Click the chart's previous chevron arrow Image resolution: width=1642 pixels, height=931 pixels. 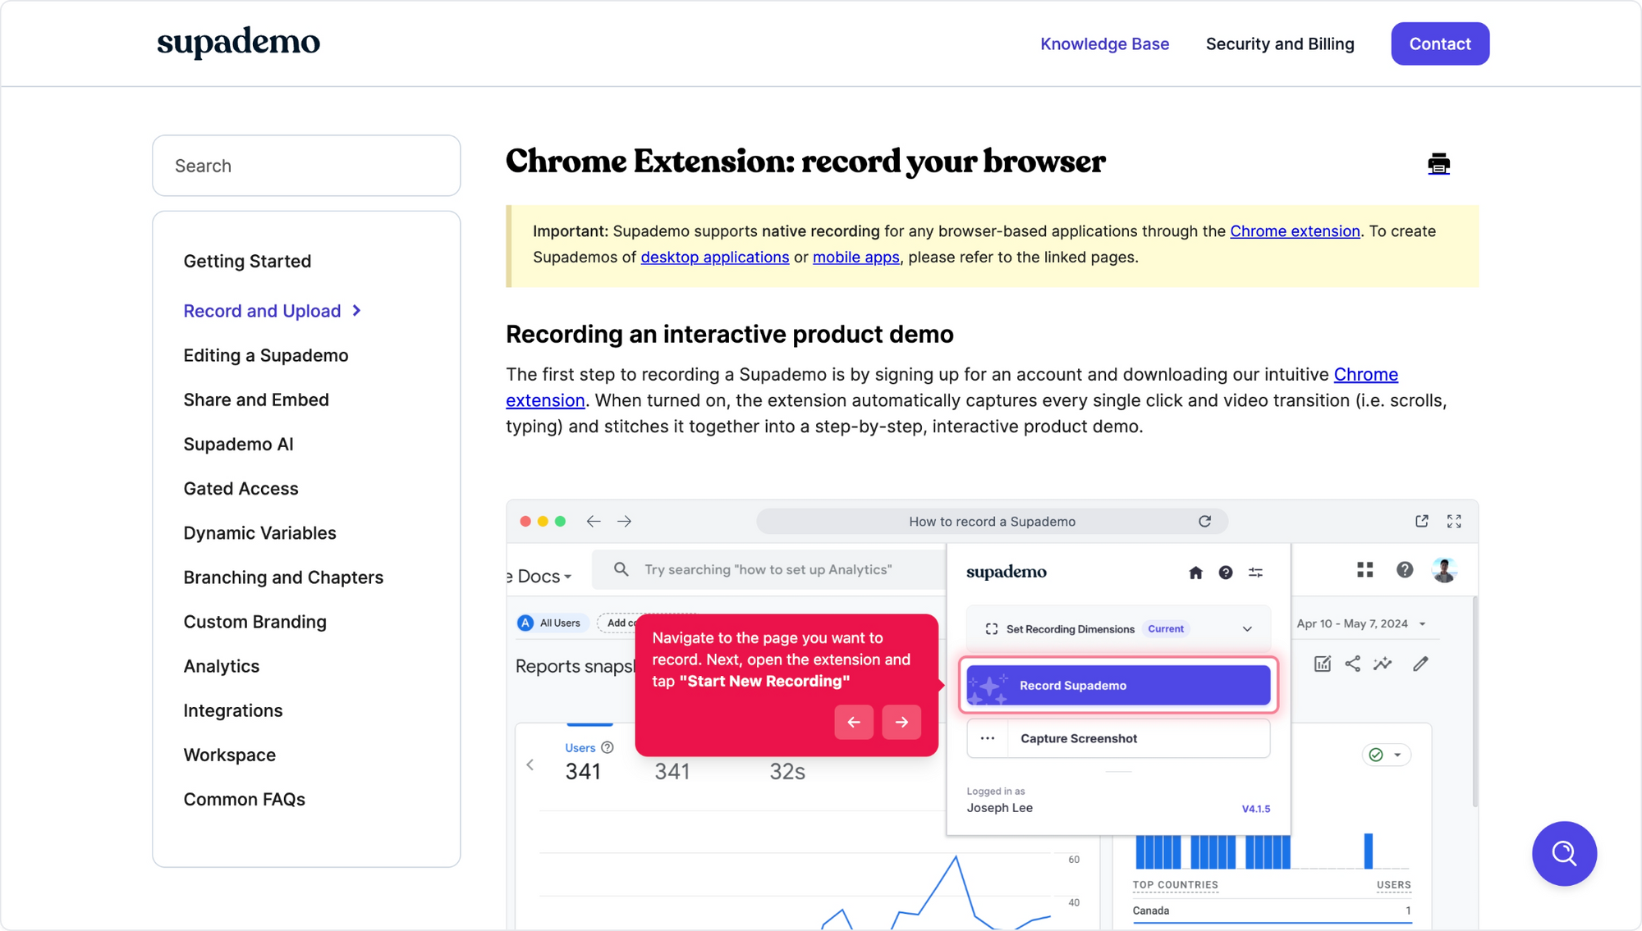(x=530, y=764)
